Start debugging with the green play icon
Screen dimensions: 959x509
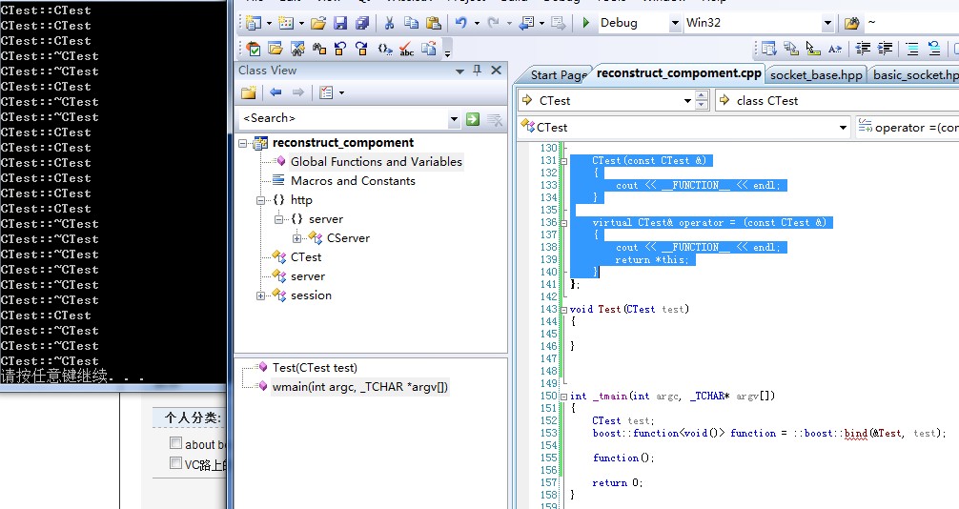tap(586, 23)
